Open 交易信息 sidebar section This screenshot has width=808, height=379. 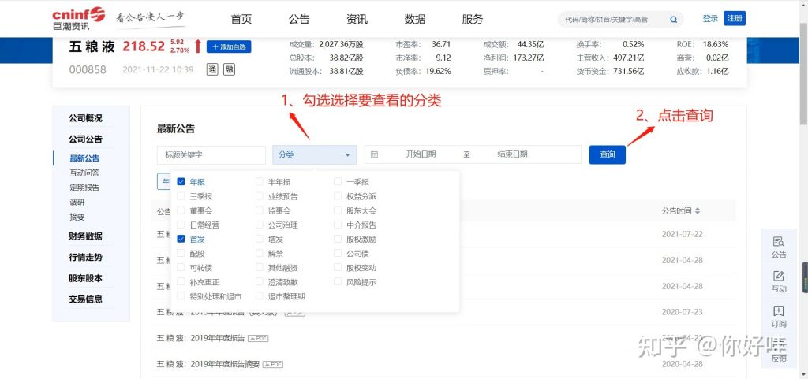click(x=85, y=299)
